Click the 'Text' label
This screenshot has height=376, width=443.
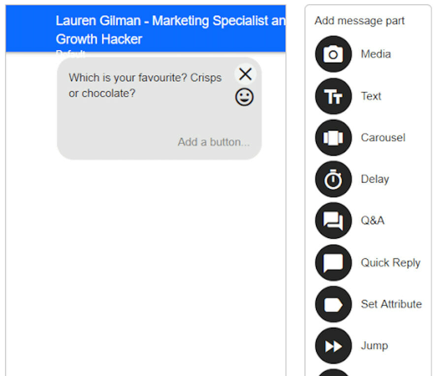(371, 96)
